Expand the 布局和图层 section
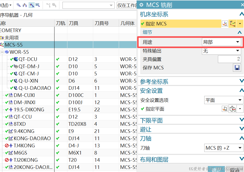 tap(241, 159)
